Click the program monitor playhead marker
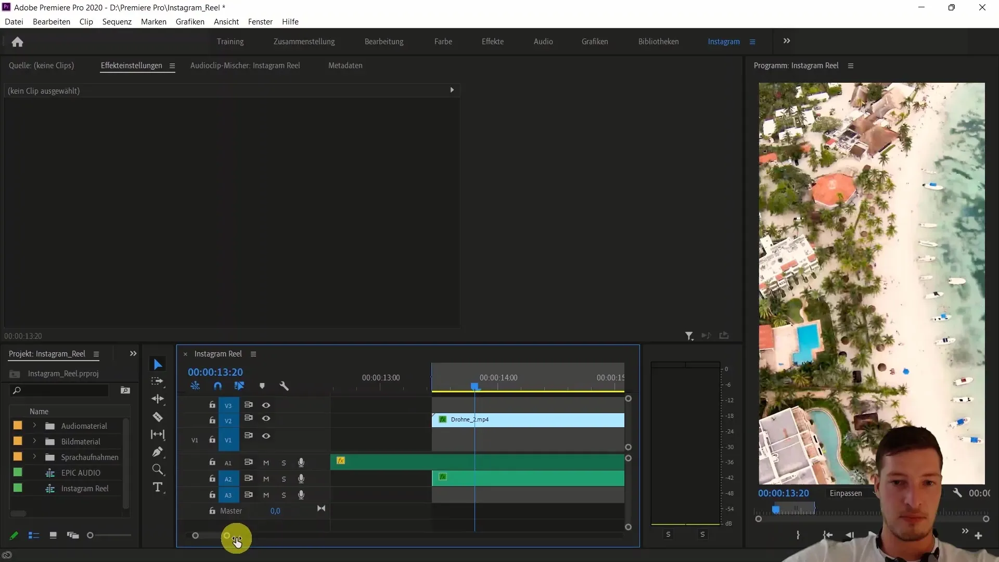 tap(776, 509)
